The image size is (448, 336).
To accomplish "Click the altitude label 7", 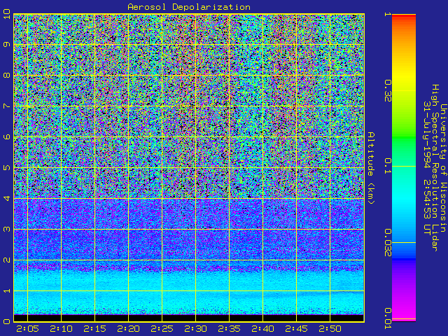I will coord(7,106).
